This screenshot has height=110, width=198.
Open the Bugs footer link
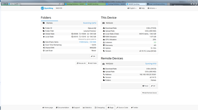tap(110, 108)
